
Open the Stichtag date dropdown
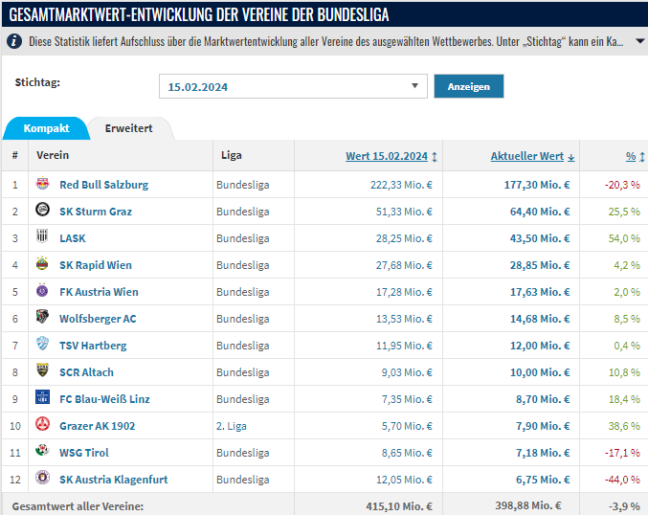tap(293, 86)
